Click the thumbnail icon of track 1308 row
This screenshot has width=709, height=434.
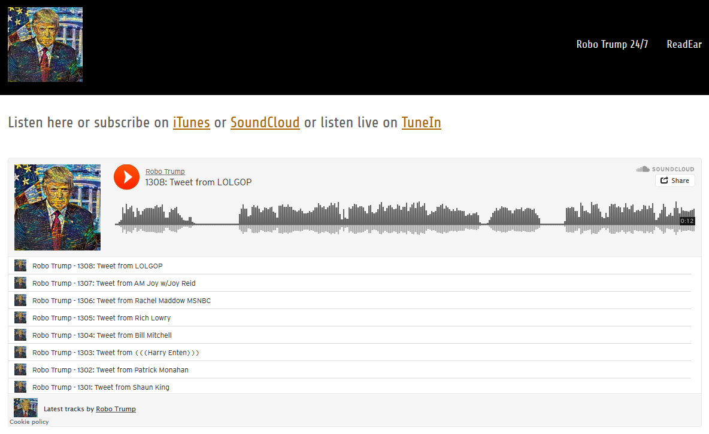pyautogui.click(x=20, y=265)
